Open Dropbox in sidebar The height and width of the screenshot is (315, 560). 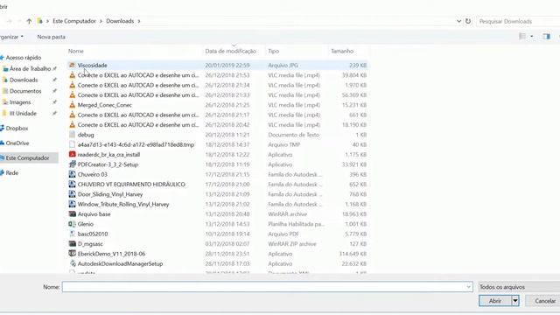[17, 129]
